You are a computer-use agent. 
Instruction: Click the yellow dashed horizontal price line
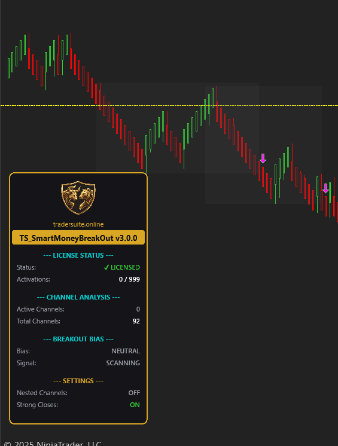169,106
